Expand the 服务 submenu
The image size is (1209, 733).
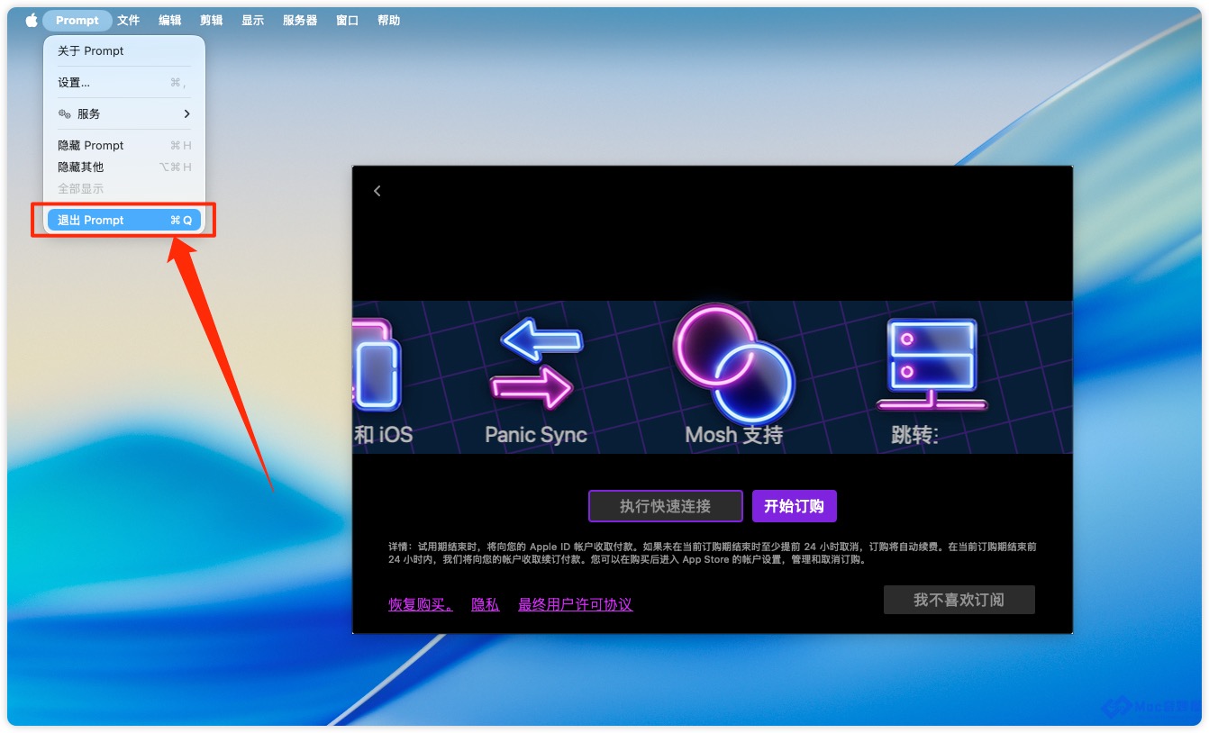tap(124, 113)
